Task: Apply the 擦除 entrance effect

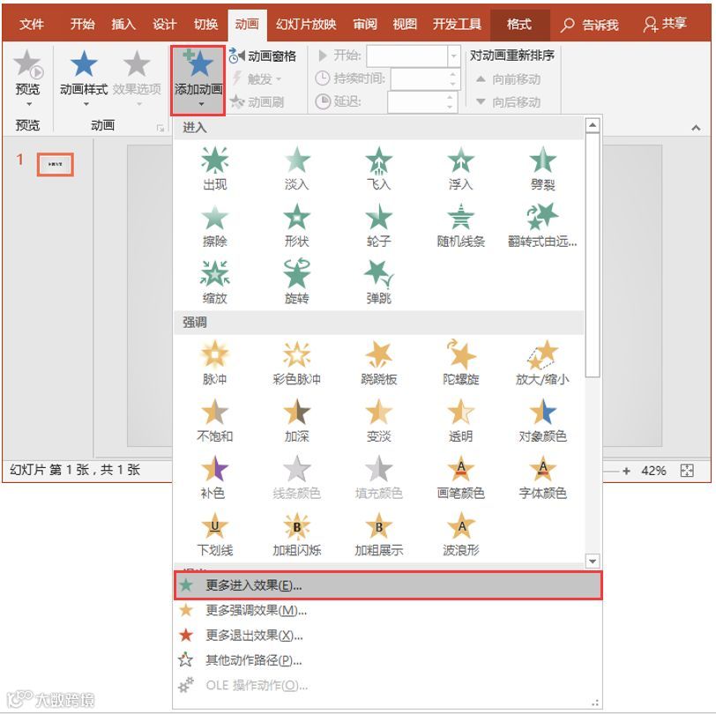Action: coord(214,225)
